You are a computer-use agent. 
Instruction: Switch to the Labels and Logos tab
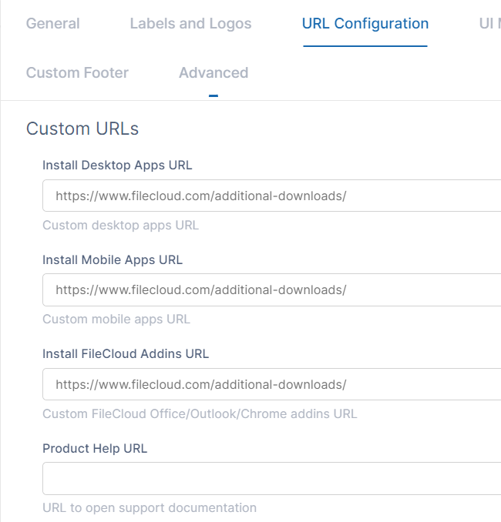190,24
